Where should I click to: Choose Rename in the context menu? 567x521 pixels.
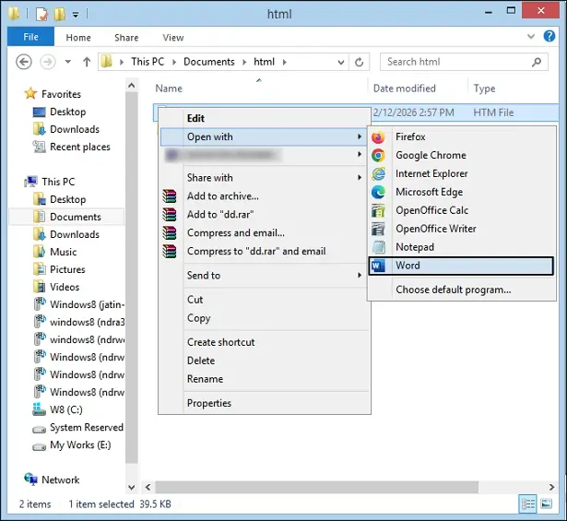pos(205,379)
